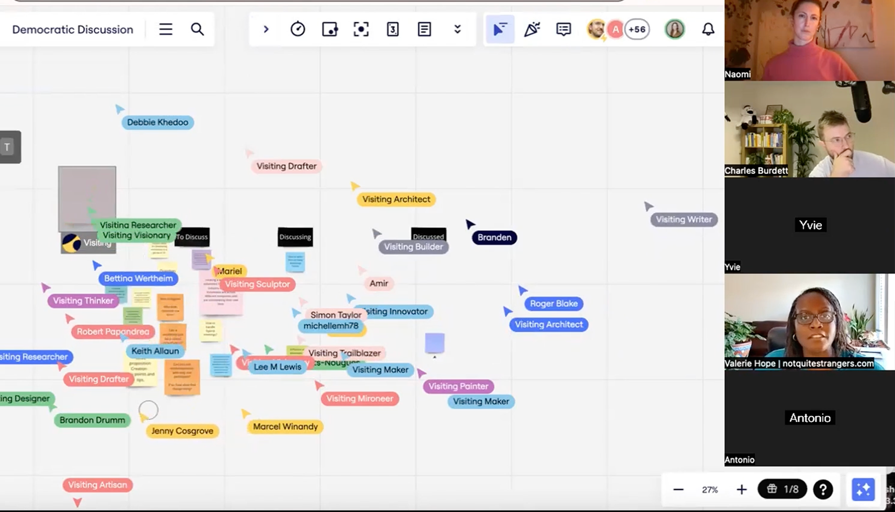Toggle collaborators' cursors with the highlighted cursor icon

click(x=500, y=29)
